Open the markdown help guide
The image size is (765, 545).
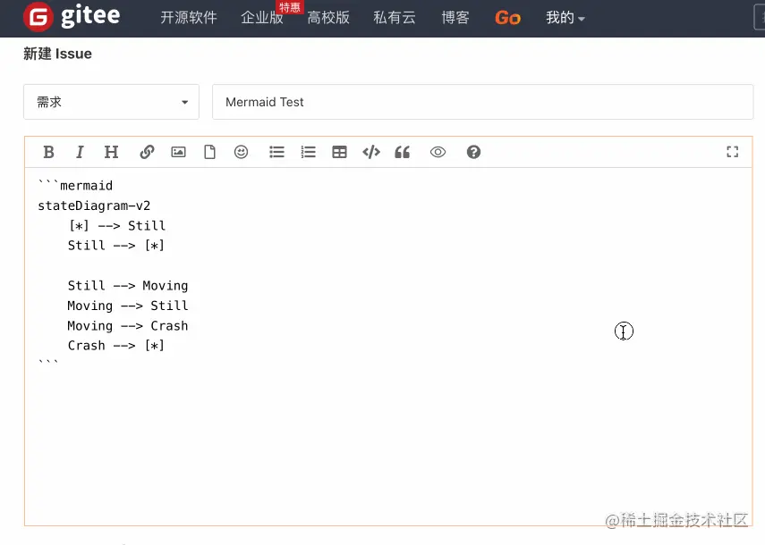pos(473,152)
